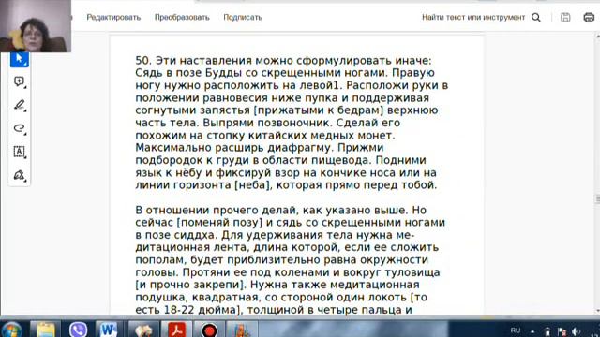Open the volume speaker tray icon

click(575, 331)
